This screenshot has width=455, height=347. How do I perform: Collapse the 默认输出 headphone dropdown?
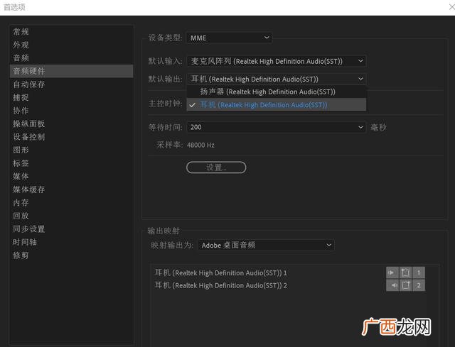click(277, 79)
